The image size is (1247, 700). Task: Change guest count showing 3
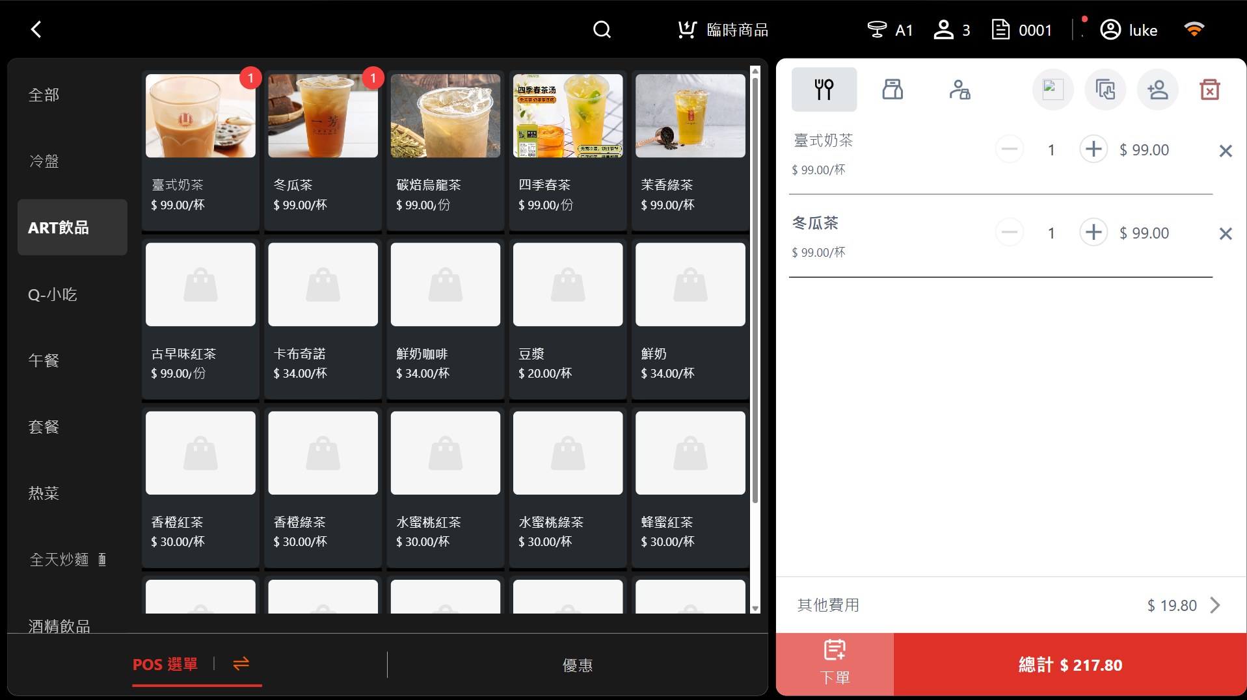pos(952,30)
